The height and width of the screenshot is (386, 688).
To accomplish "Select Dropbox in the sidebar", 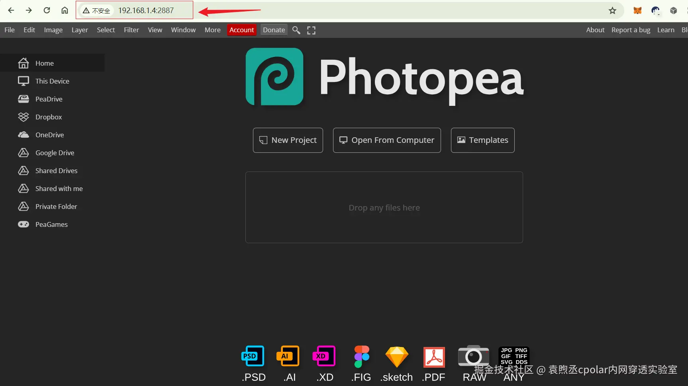I will click(52, 117).
